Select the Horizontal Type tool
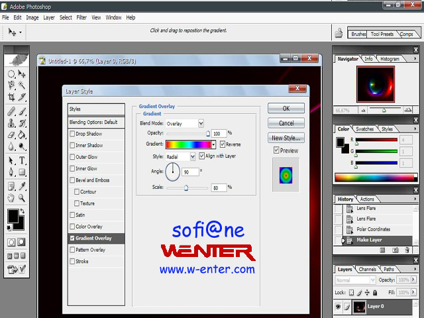 22,160
